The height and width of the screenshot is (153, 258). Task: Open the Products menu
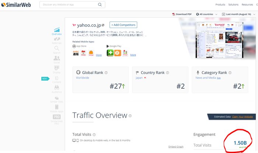click(x=220, y=4)
